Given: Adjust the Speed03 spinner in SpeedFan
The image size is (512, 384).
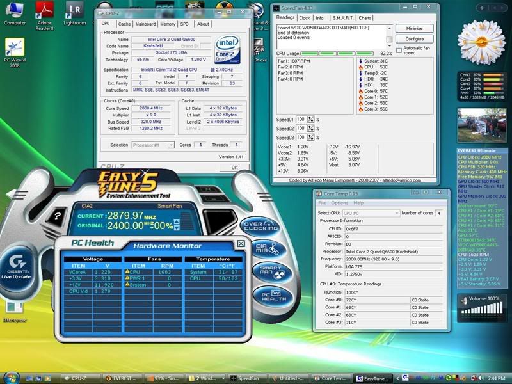Looking at the screenshot, I should pyautogui.click(x=311, y=137).
